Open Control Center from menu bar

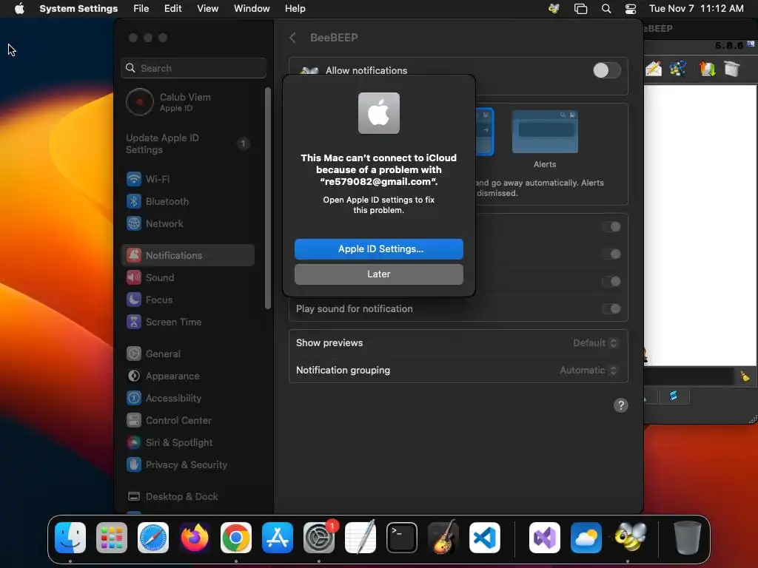click(x=631, y=9)
